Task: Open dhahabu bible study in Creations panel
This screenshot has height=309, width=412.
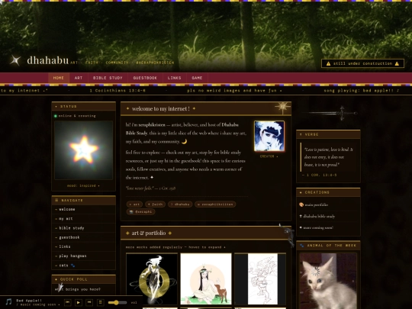Action: (x=319, y=216)
